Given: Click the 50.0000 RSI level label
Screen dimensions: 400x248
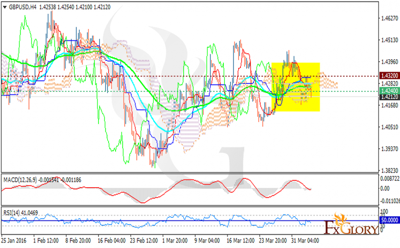Looking at the screenshot, I should (389, 220).
